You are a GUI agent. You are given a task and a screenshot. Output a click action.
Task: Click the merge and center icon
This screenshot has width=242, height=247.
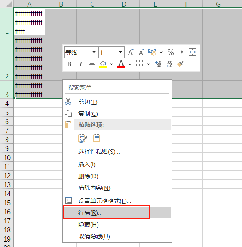point(192,52)
